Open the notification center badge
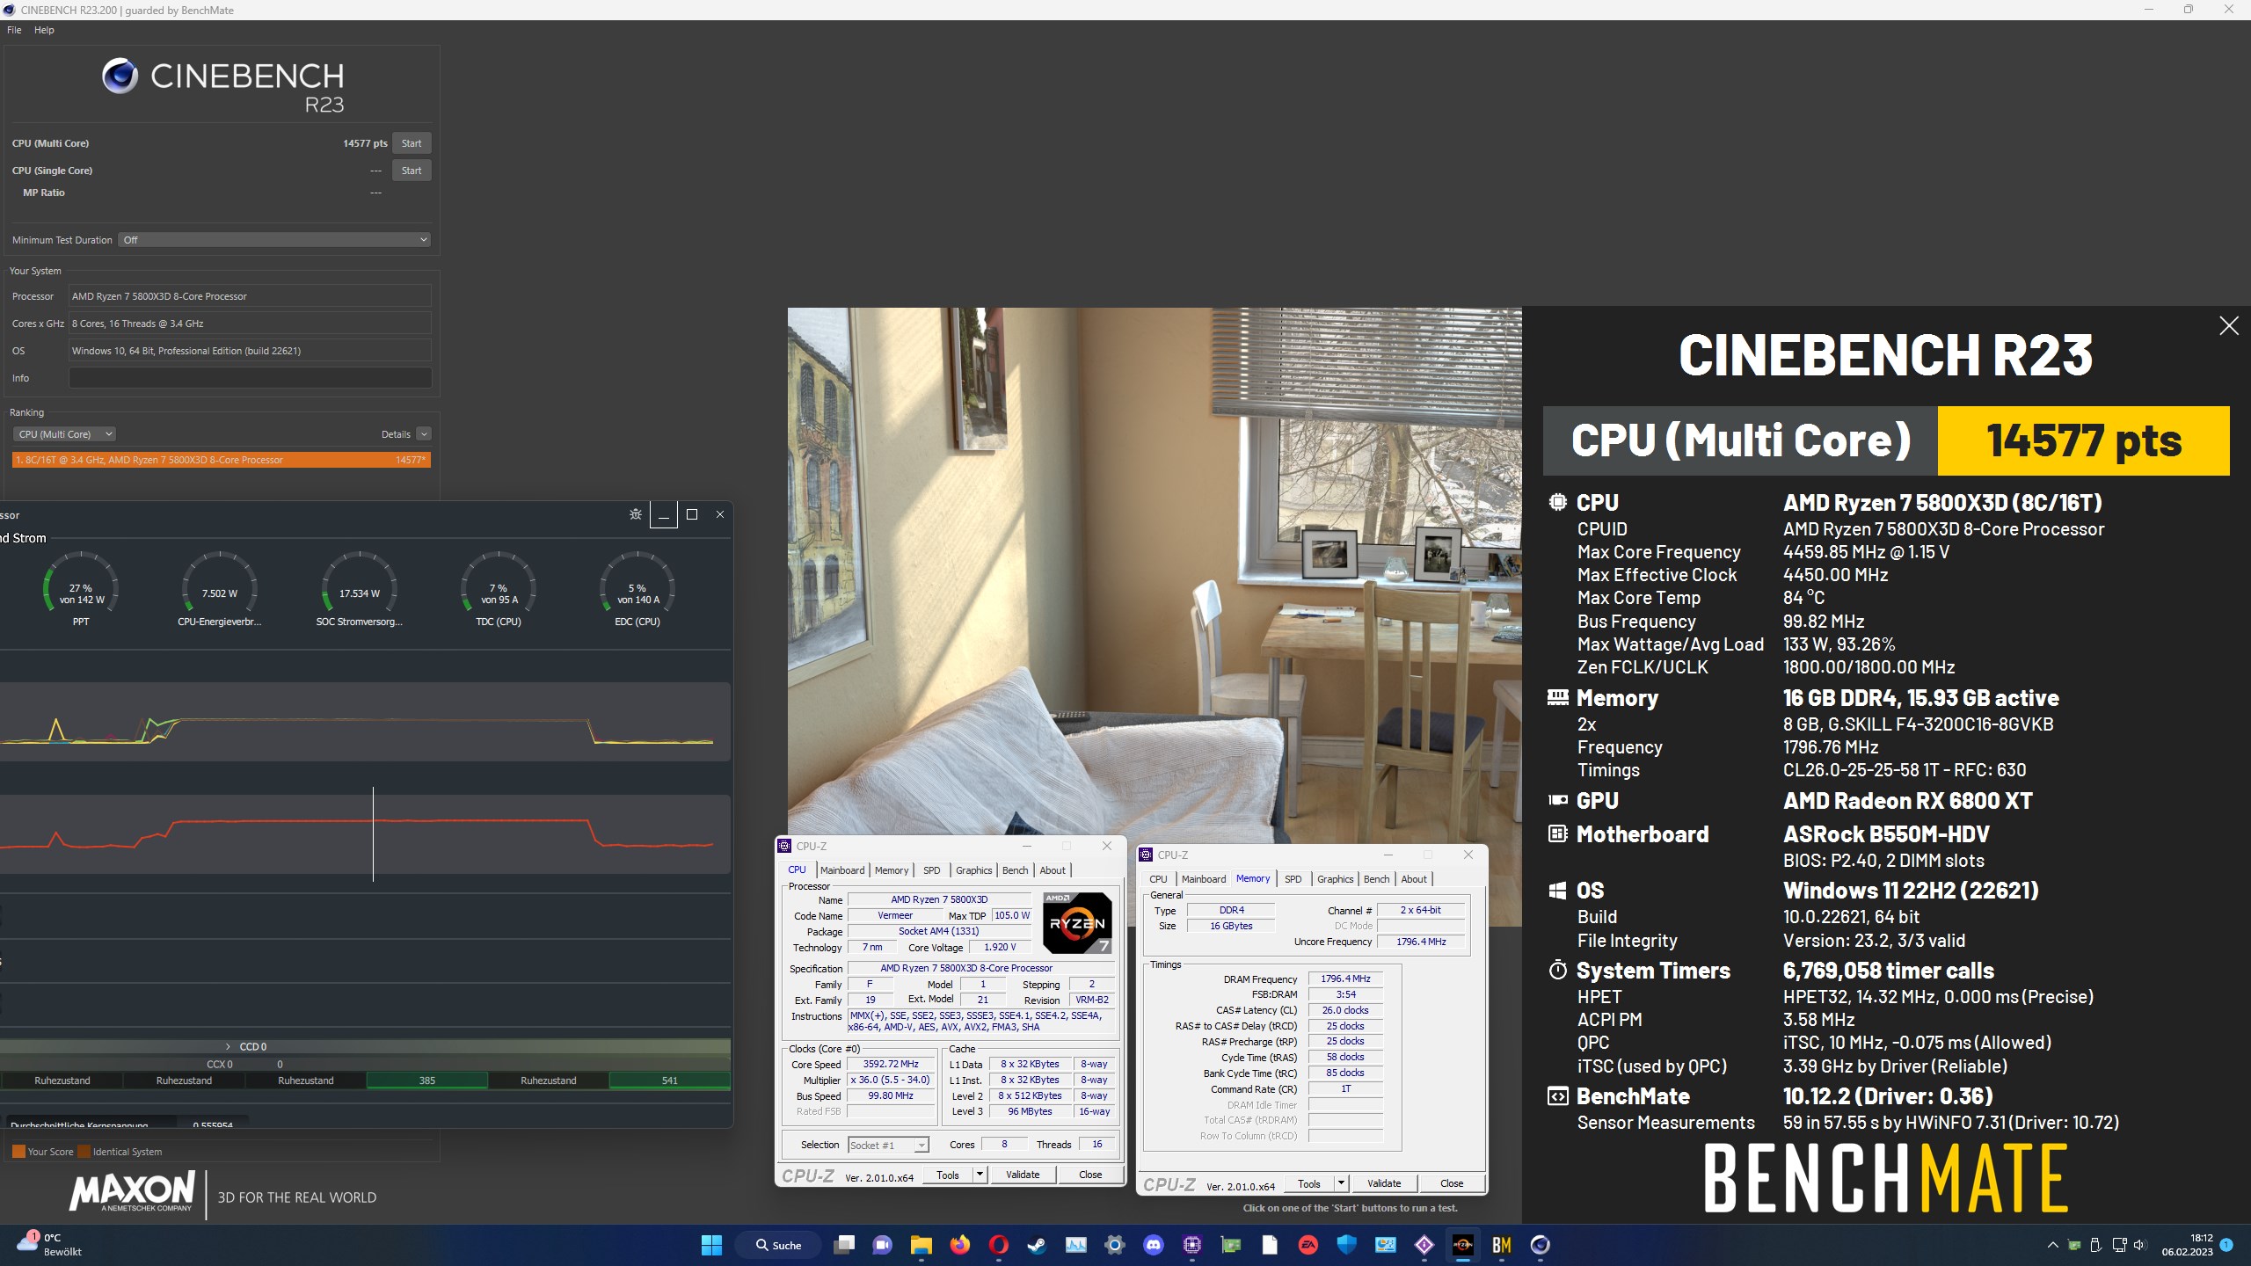The width and height of the screenshot is (2251, 1266). (2226, 1245)
